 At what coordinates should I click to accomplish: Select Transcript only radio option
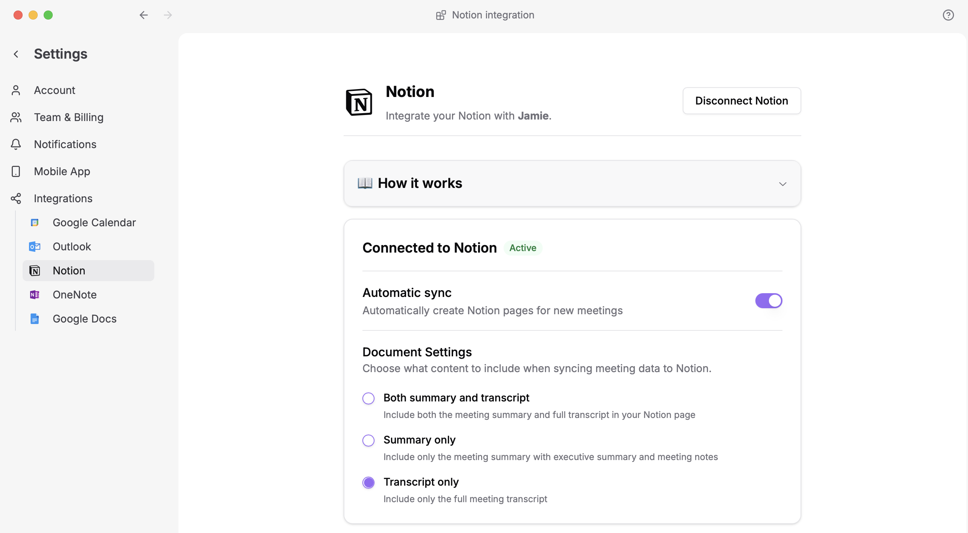coord(368,482)
